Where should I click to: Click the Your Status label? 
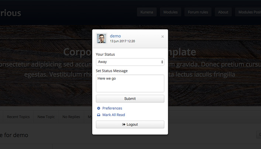click(x=105, y=54)
